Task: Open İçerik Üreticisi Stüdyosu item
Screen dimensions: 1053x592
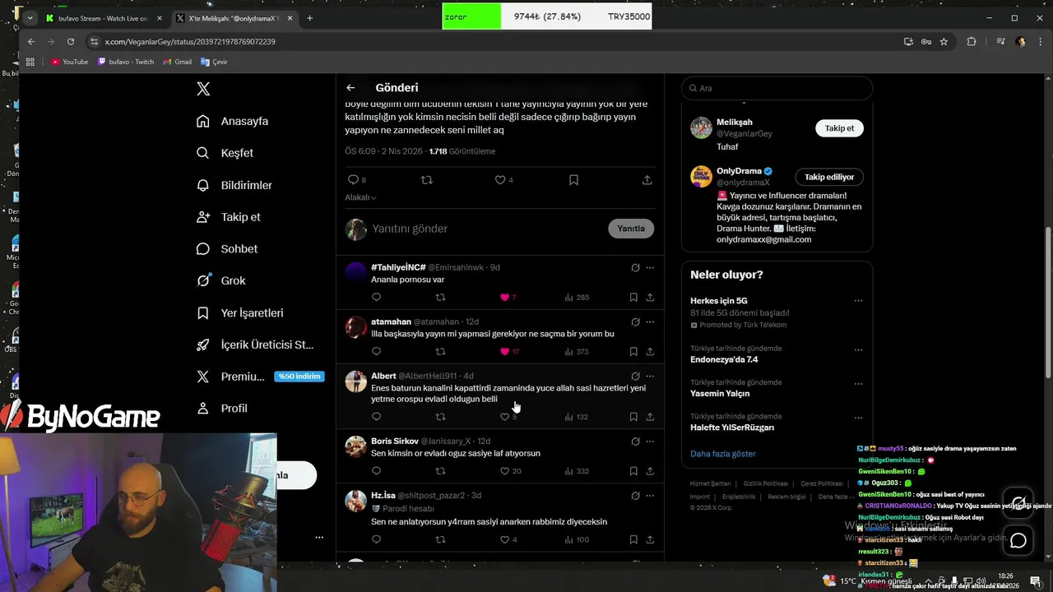Action: coord(255,345)
